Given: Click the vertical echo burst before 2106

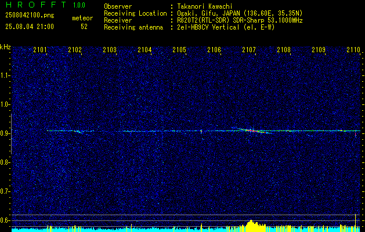Looking at the screenshot, I should pyautogui.click(x=201, y=131).
